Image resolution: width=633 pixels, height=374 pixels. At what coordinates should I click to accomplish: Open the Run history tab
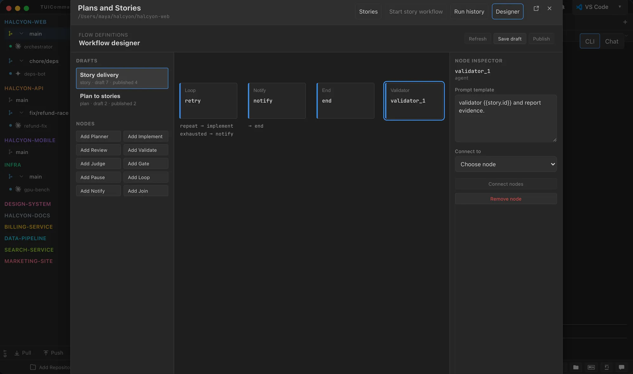click(469, 11)
